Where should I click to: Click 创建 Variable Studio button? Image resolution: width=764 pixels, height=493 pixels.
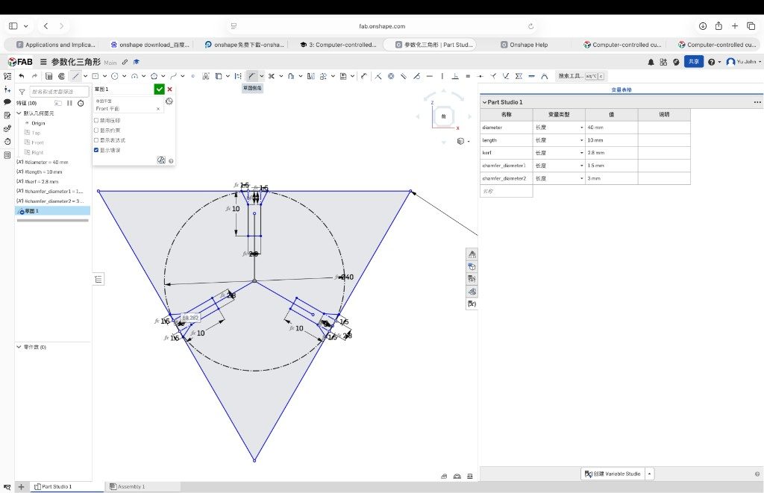click(x=613, y=474)
